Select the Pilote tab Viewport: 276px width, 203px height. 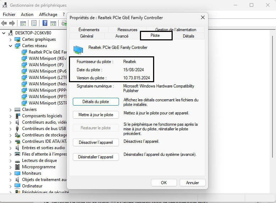tap(156, 36)
